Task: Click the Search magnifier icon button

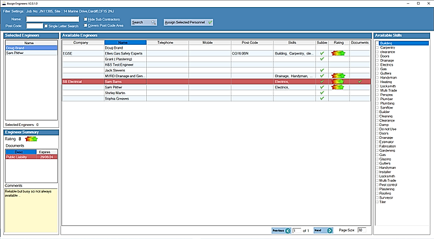Action: click(x=153, y=22)
